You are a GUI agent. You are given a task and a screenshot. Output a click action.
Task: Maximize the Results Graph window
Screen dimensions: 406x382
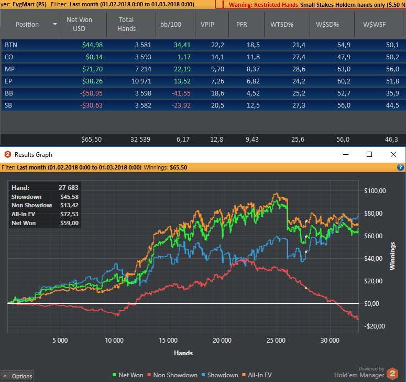(x=369, y=154)
